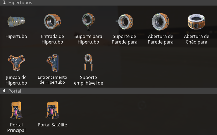Choose the Abertura de Chão para icon
The height and width of the screenshot is (135, 217).
196,21
